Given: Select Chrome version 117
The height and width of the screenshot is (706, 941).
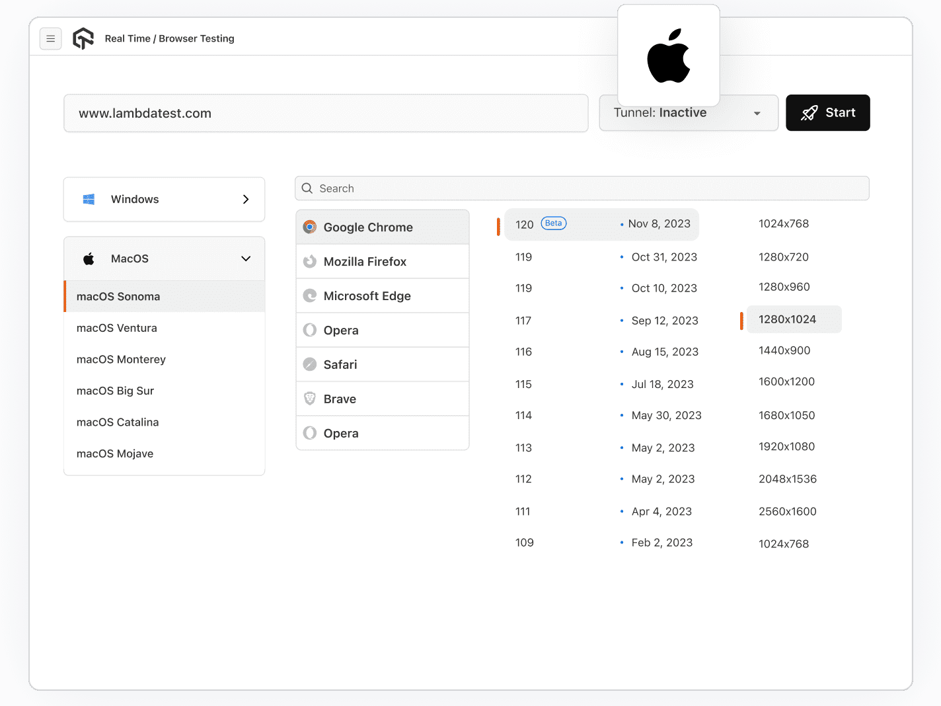Looking at the screenshot, I should [523, 321].
